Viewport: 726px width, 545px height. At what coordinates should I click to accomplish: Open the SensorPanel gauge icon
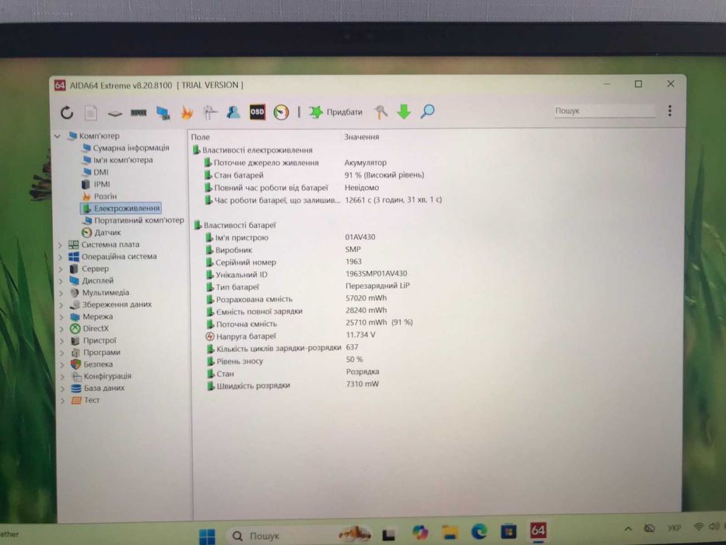[x=281, y=112]
